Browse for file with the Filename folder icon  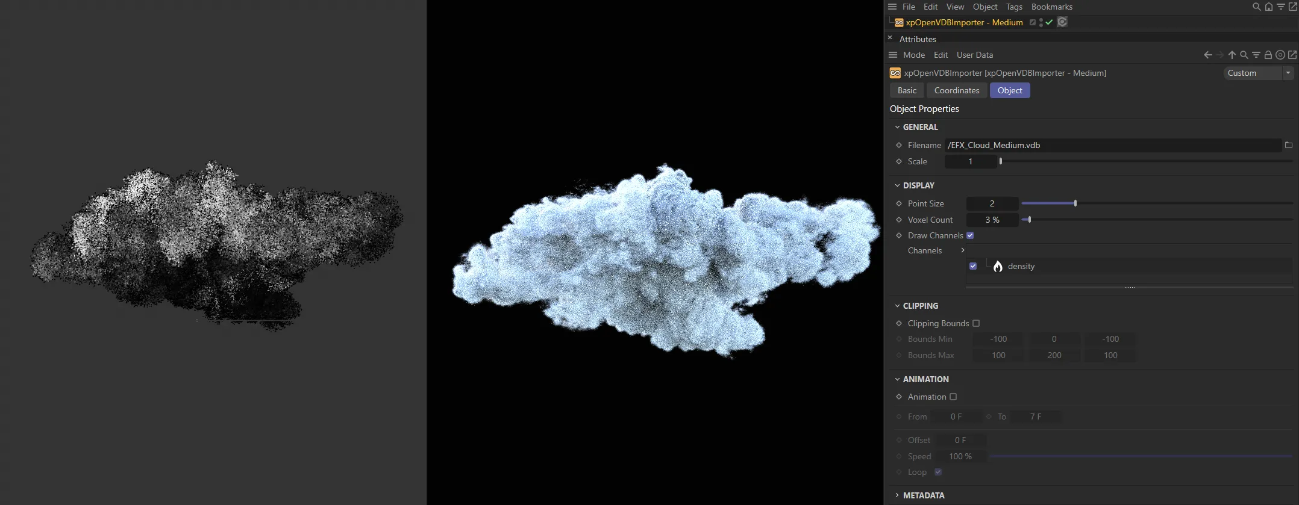[1289, 145]
